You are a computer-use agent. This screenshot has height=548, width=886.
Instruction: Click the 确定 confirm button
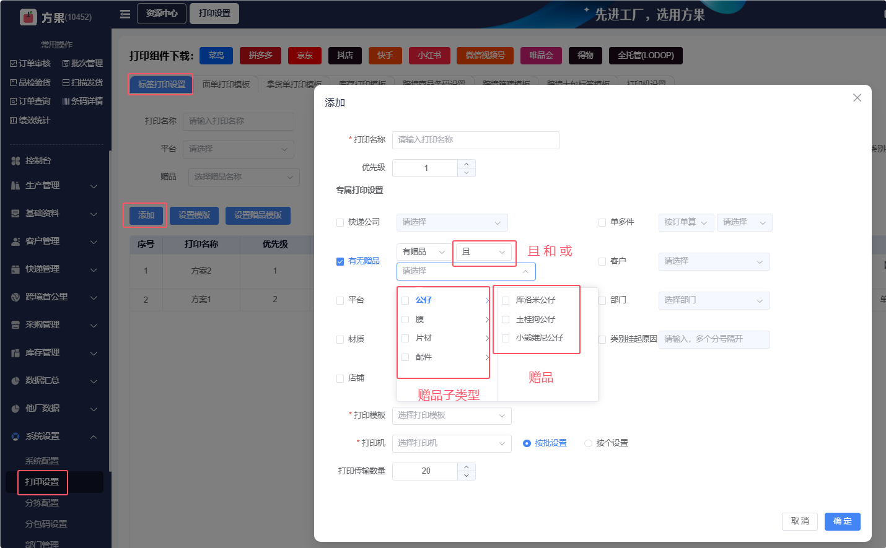click(843, 521)
